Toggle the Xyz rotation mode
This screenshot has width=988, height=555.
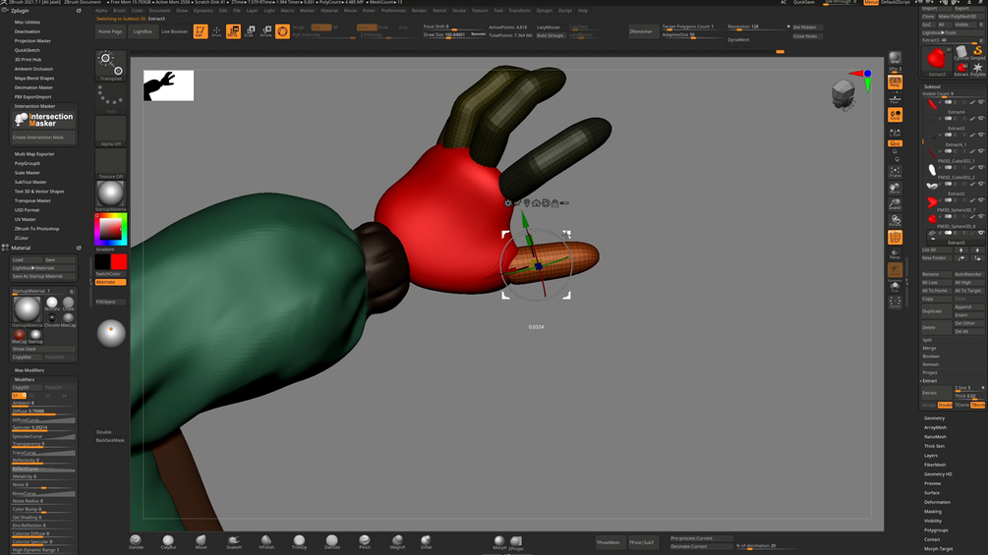click(x=895, y=143)
